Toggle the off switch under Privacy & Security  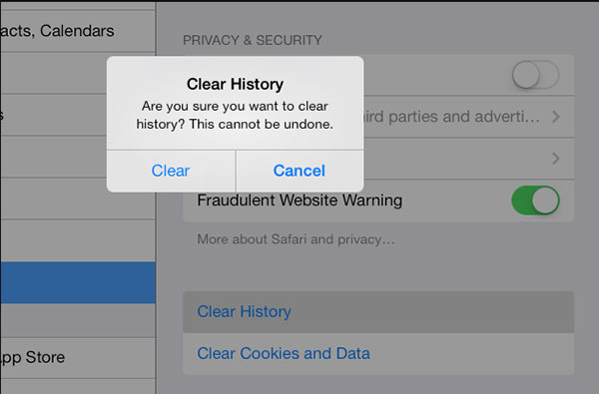point(535,75)
